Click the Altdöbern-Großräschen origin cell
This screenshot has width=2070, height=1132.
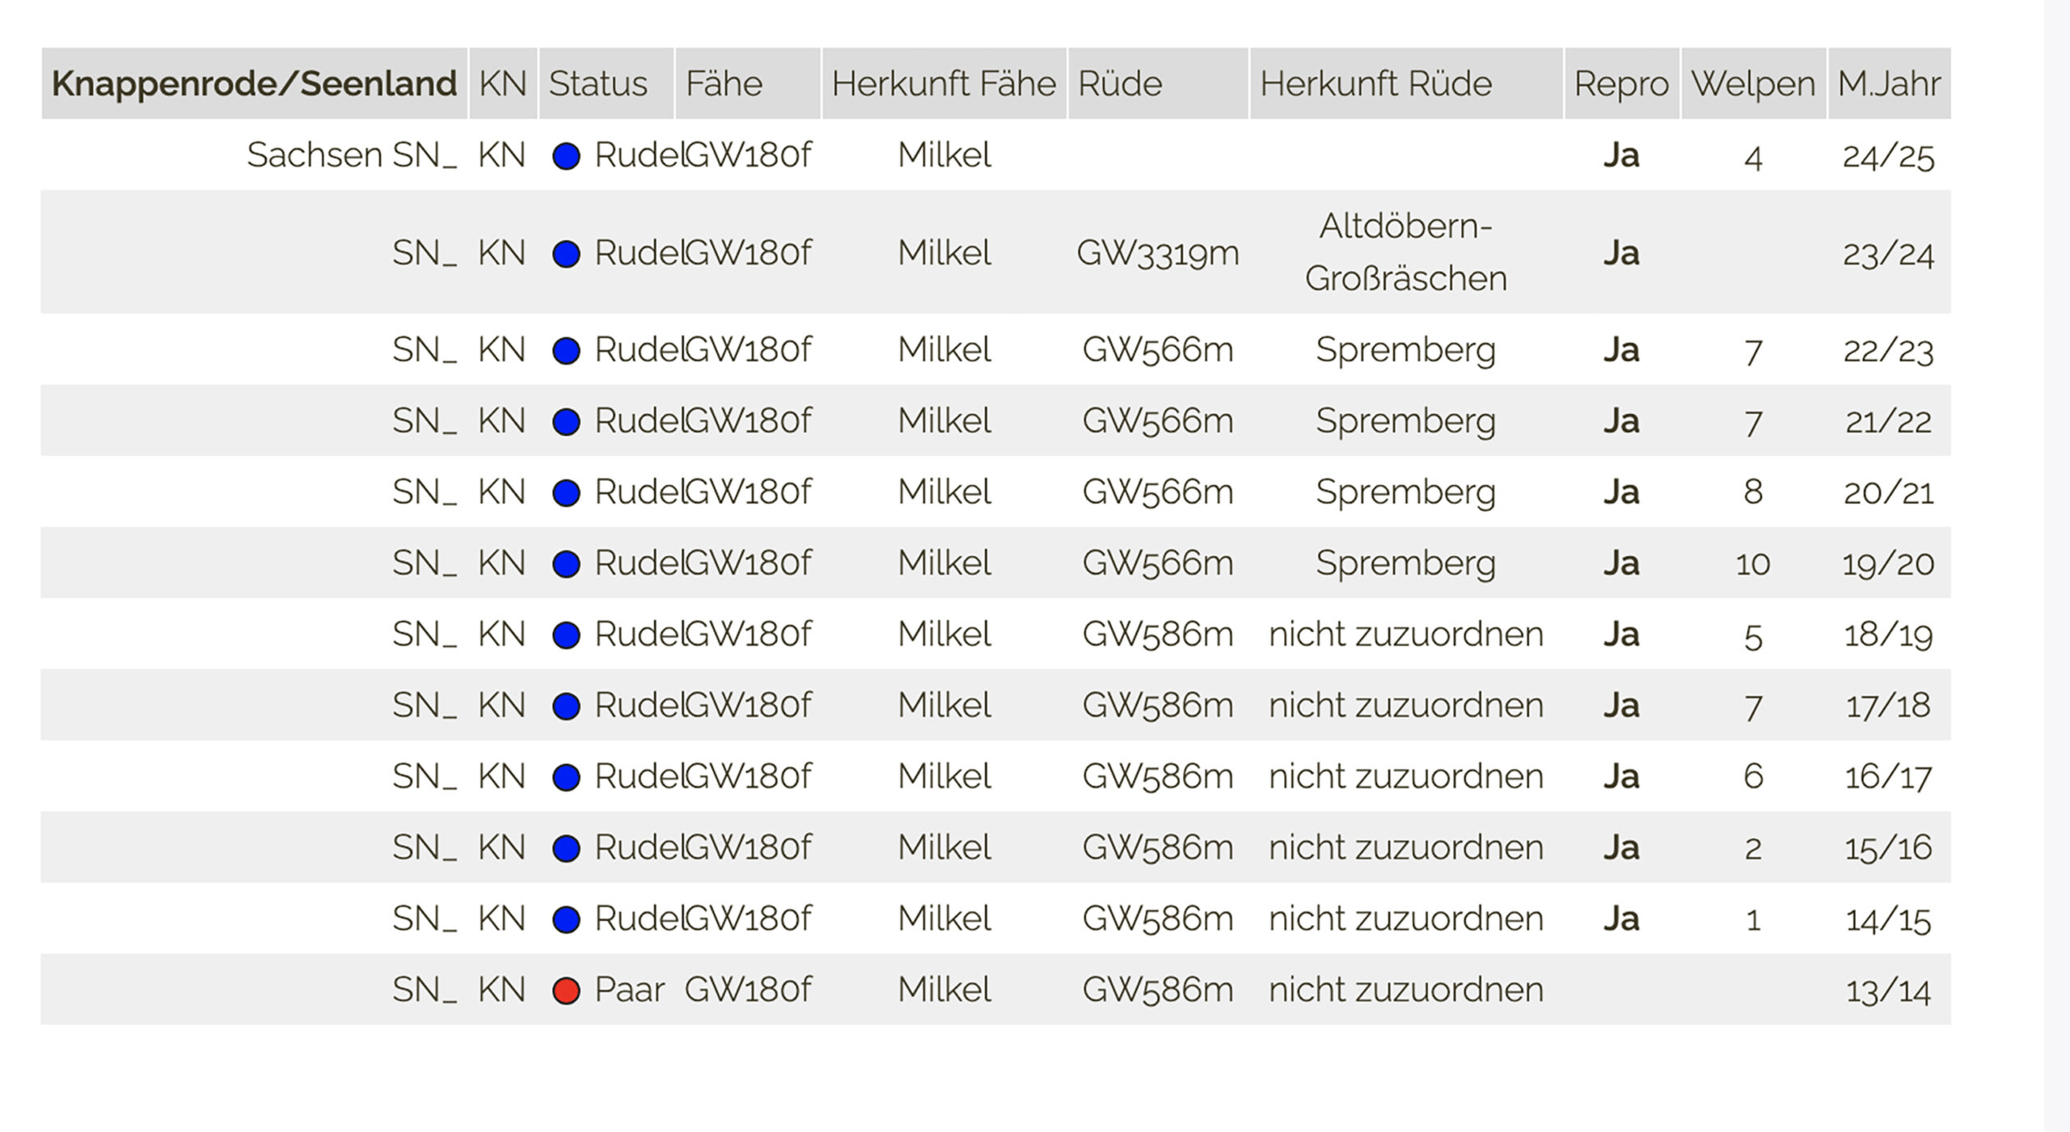[1405, 251]
